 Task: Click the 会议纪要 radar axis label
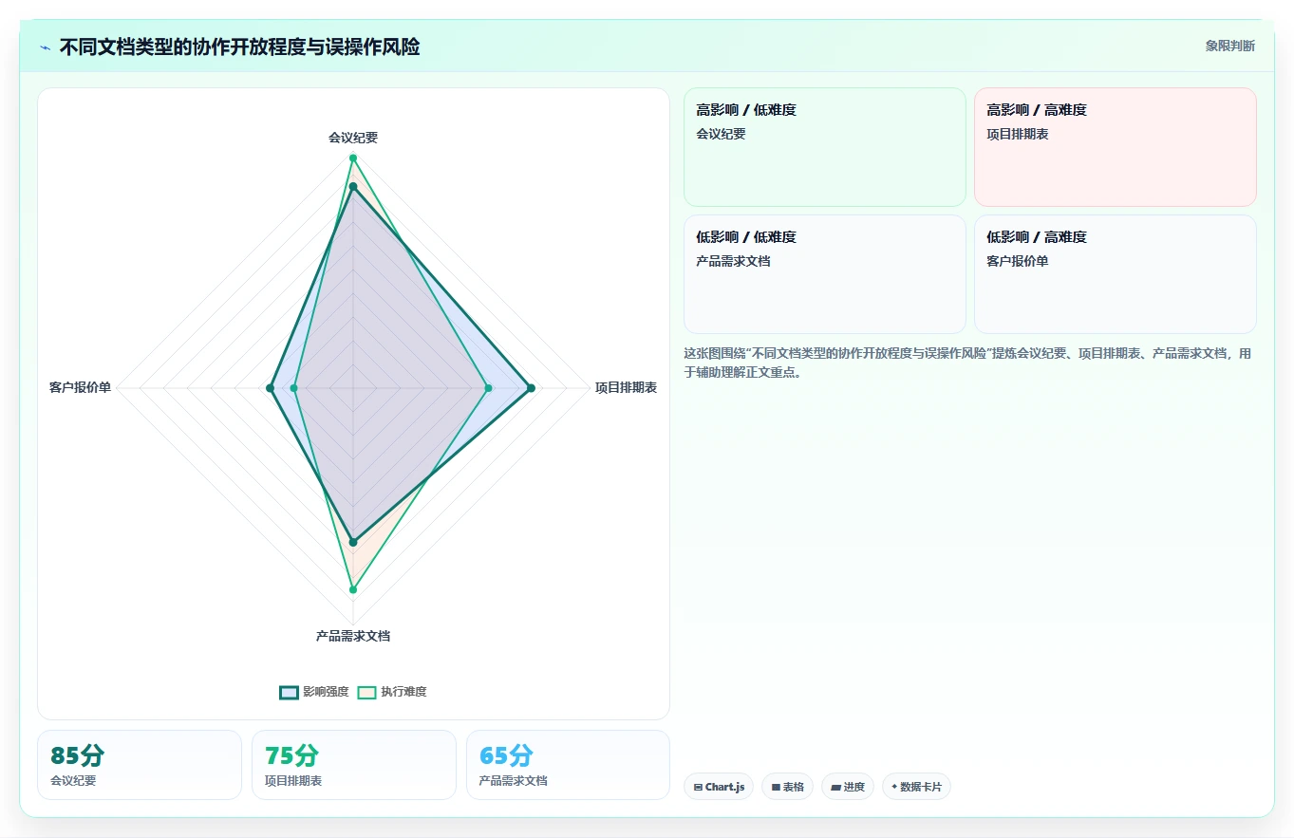tap(353, 138)
